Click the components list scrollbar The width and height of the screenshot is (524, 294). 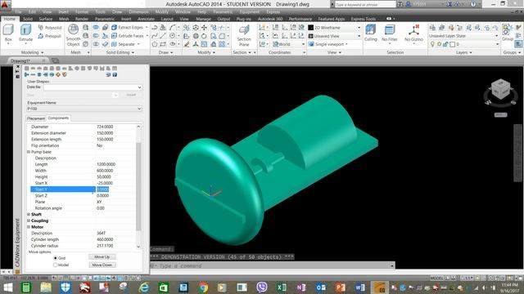(x=138, y=187)
